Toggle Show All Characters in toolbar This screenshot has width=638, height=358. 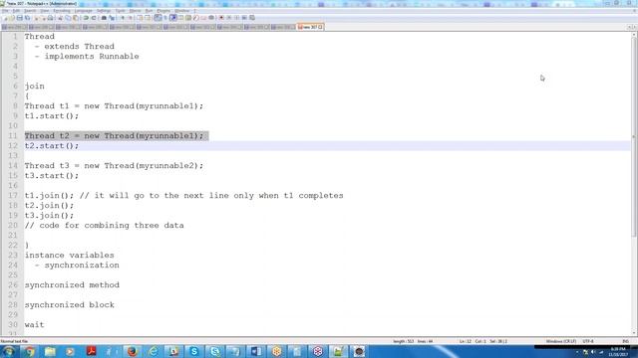coord(165,18)
